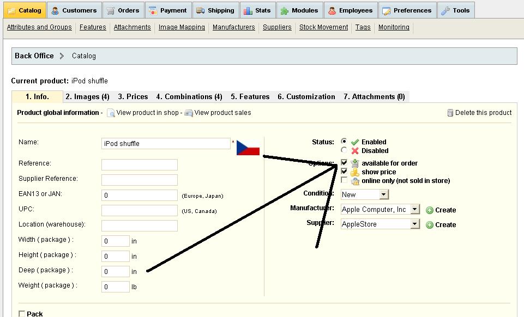The image size is (524, 317).
Task: Click the Reference input field
Action: point(140,164)
